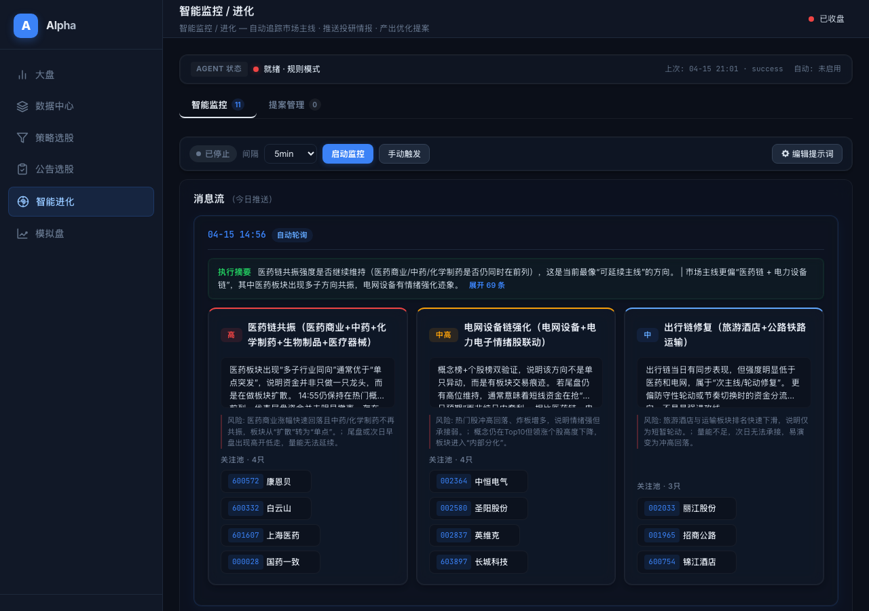
Task: Open stock 002364 中恒电气
Action: [479, 481]
